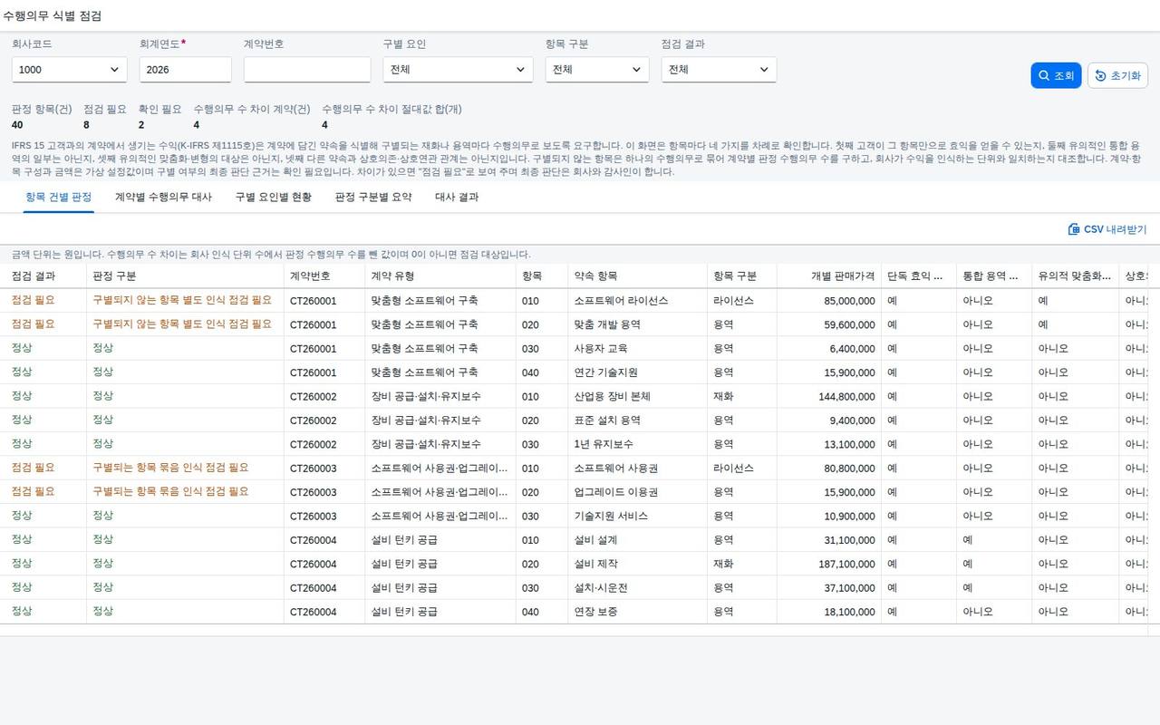The image size is (1160, 725).
Task: Open the 회사코드 dropdown showing 1000
Action: coord(70,70)
